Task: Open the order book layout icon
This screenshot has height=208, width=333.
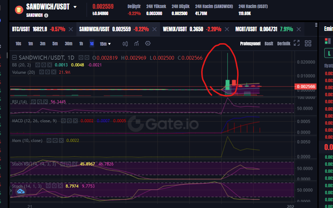Action: [x=328, y=41]
